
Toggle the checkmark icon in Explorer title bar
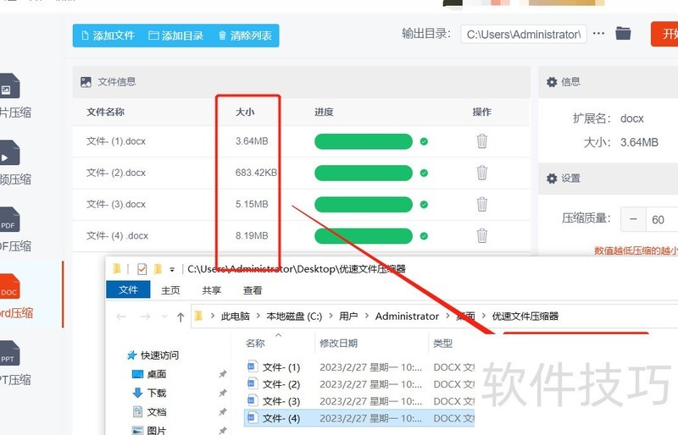point(142,269)
